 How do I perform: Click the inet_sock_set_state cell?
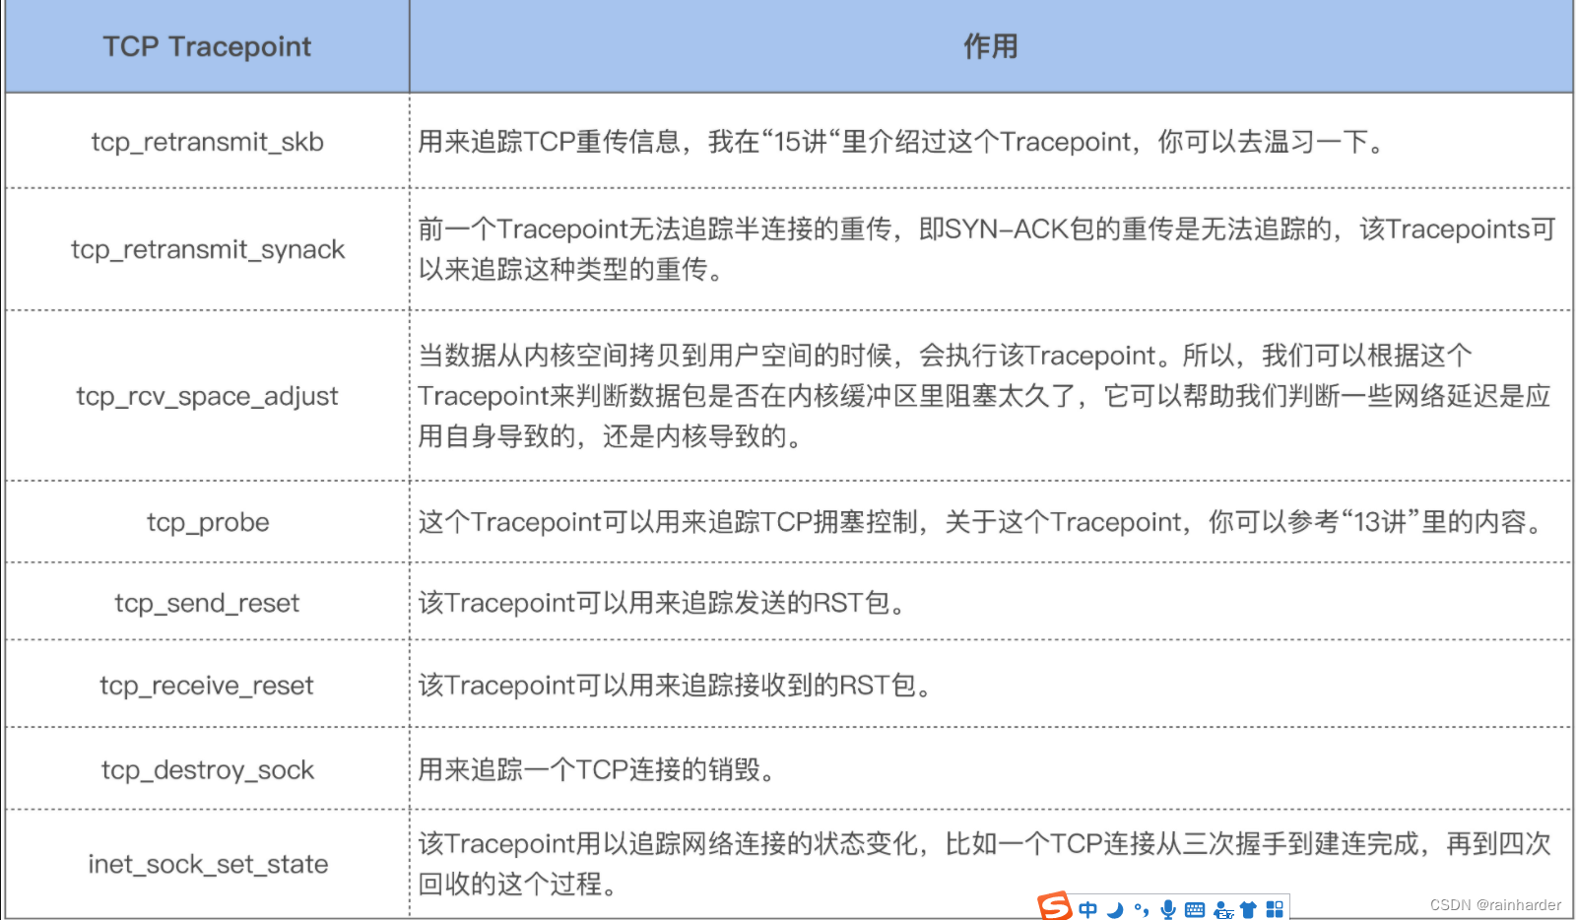tap(207, 864)
